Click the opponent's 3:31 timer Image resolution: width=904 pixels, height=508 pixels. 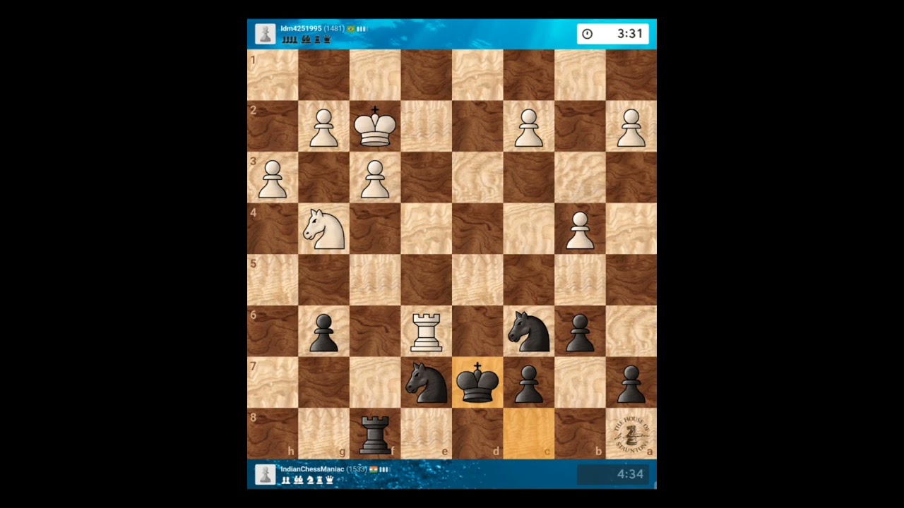(613, 34)
